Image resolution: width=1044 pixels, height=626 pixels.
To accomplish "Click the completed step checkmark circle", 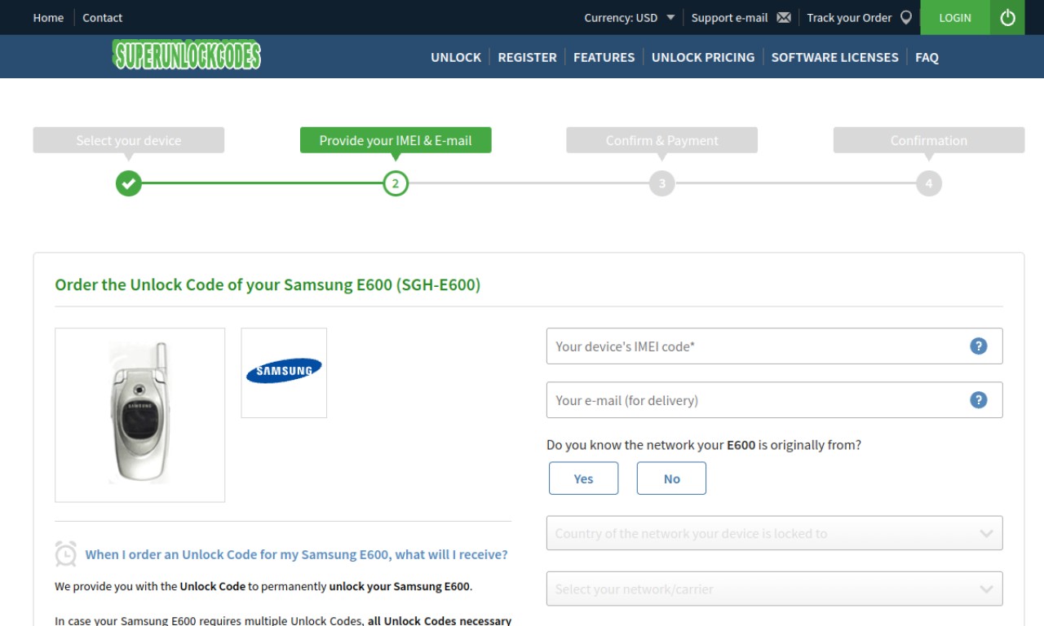I will tap(129, 183).
